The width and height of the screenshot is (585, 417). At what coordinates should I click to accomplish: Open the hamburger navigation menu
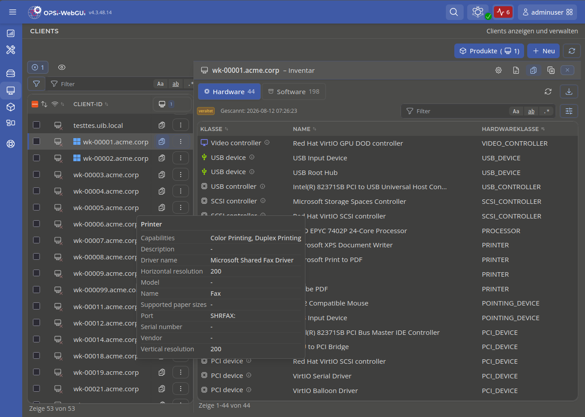pos(12,12)
